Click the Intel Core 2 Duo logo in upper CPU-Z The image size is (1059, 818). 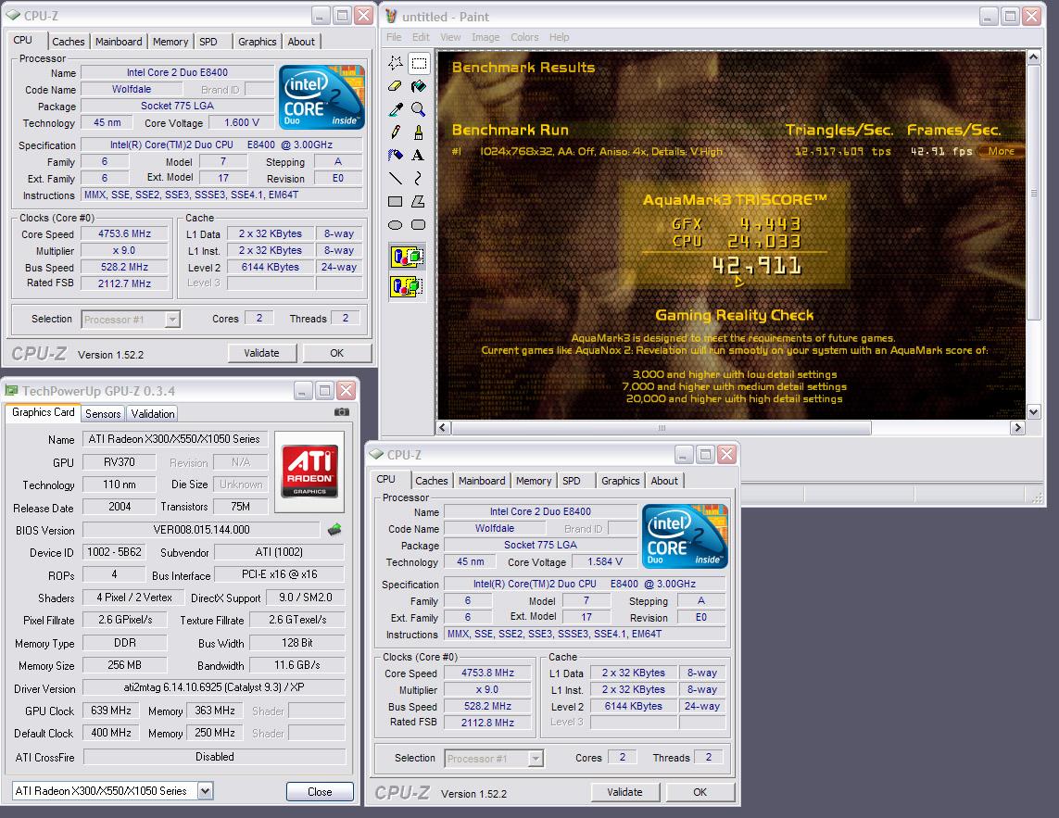coord(321,97)
